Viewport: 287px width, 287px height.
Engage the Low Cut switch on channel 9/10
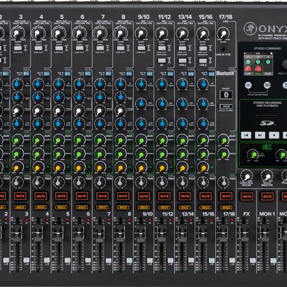(141, 48)
